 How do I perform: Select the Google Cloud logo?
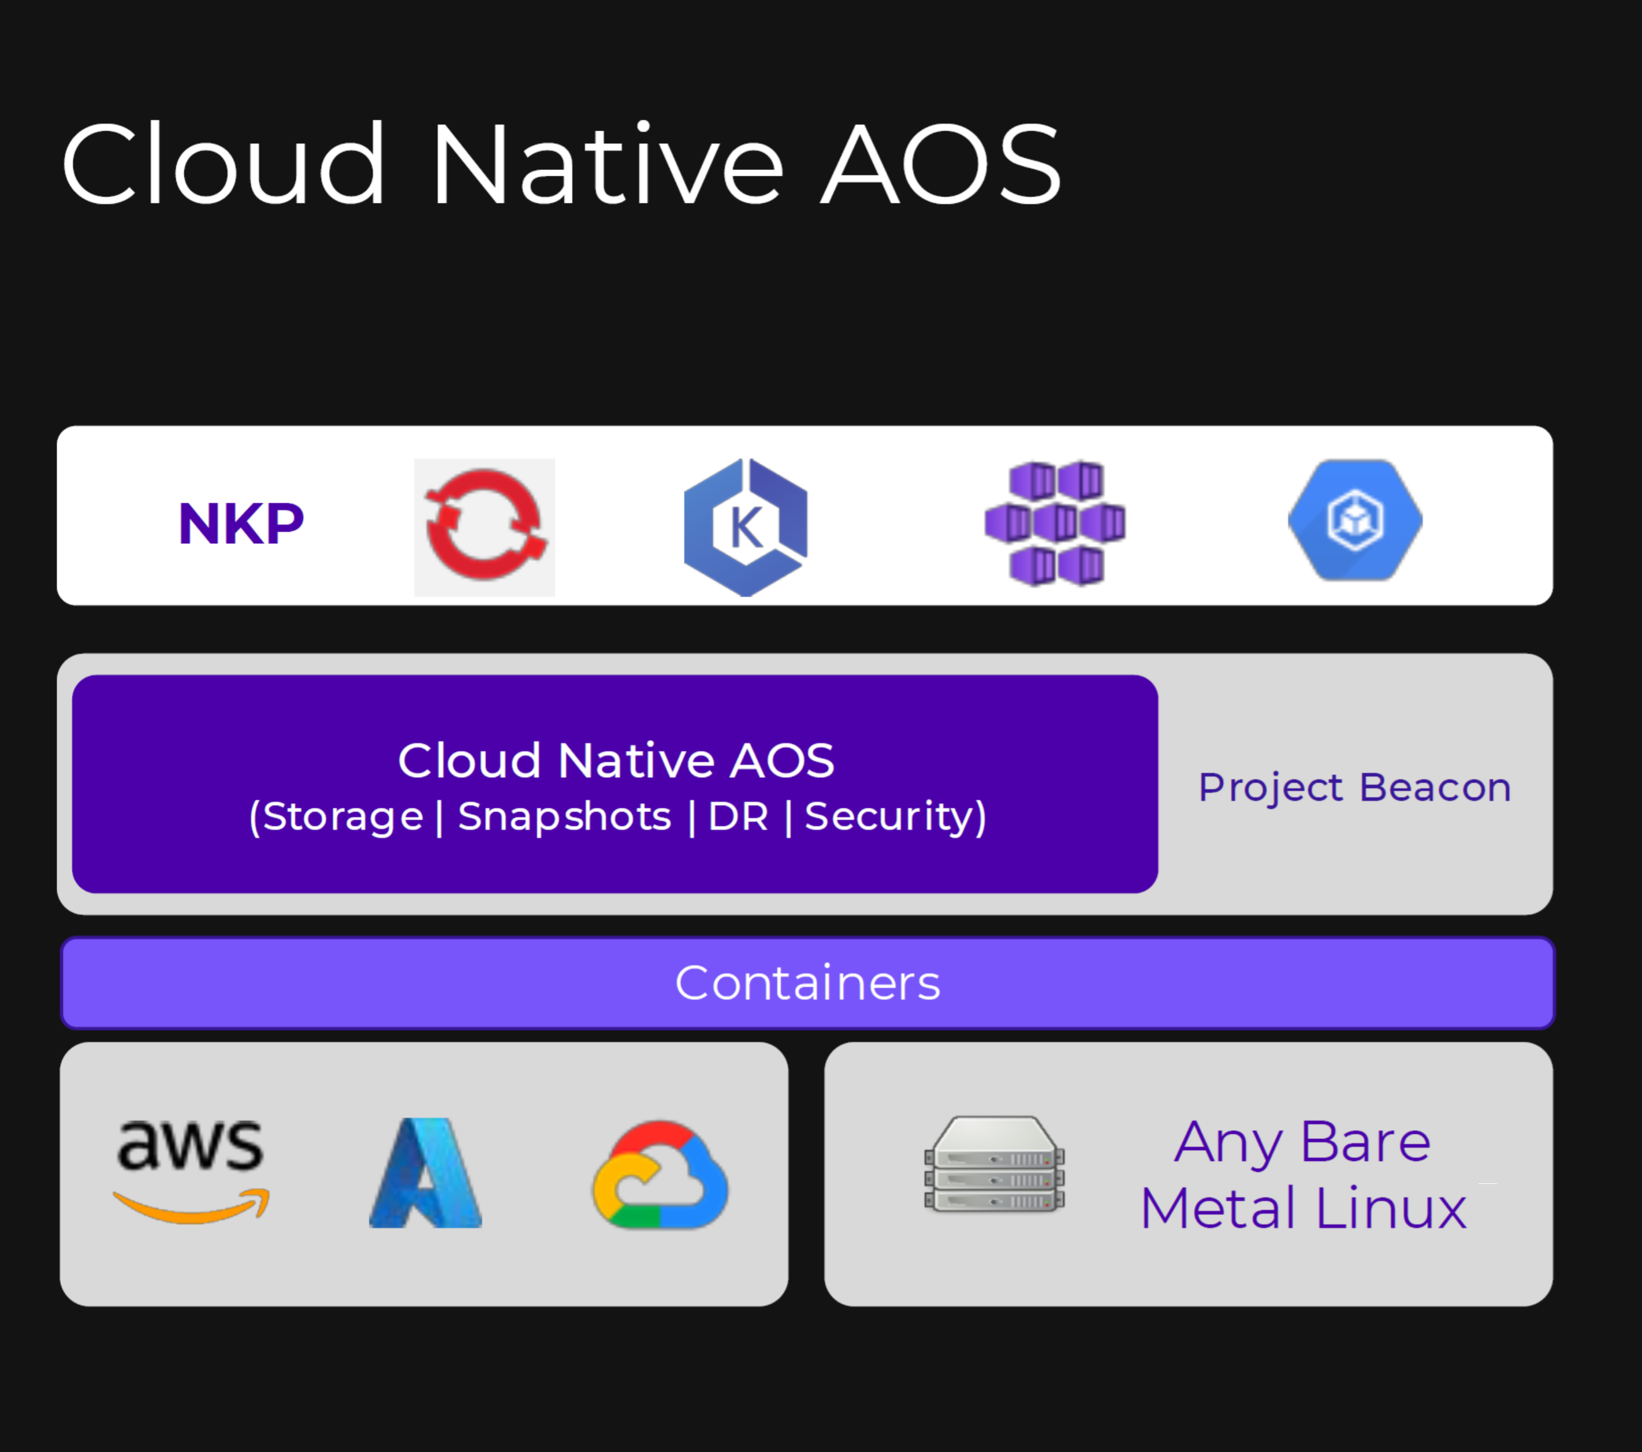click(660, 1175)
